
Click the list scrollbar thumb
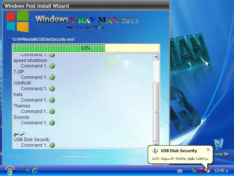point(156,112)
